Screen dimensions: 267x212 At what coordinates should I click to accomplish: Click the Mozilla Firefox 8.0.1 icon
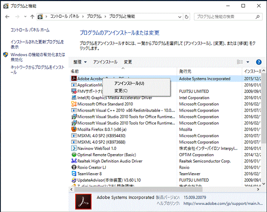point(74,129)
